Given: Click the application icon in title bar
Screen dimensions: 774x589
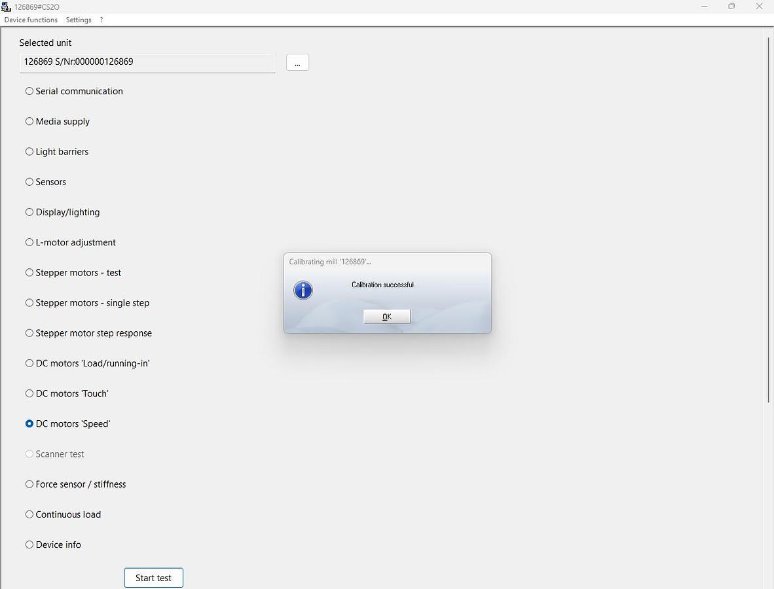Looking at the screenshot, I should (7, 7).
